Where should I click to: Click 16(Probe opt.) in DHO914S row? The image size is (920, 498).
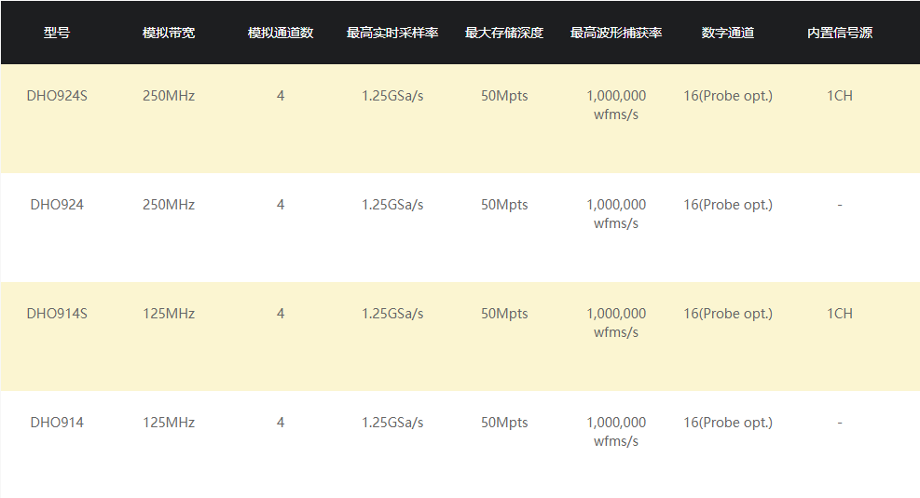click(728, 314)
